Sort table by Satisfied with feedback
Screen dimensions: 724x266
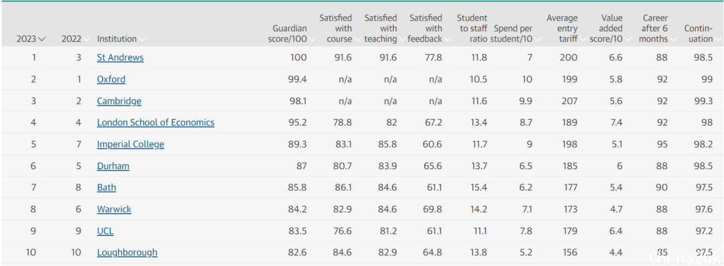click(425, 29)
